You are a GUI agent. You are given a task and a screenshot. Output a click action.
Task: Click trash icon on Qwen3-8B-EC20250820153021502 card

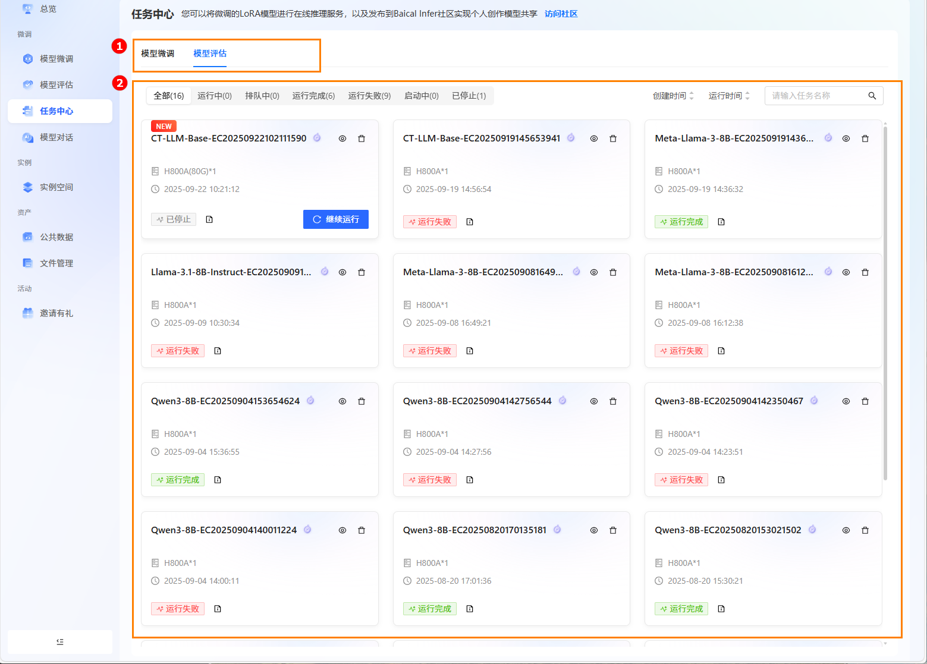click(865, 530)
